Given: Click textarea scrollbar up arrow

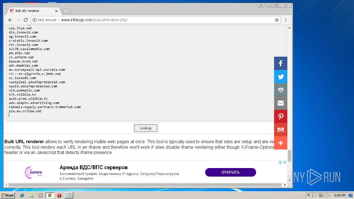Looking at the screenshot, I should tap(290, 28).
